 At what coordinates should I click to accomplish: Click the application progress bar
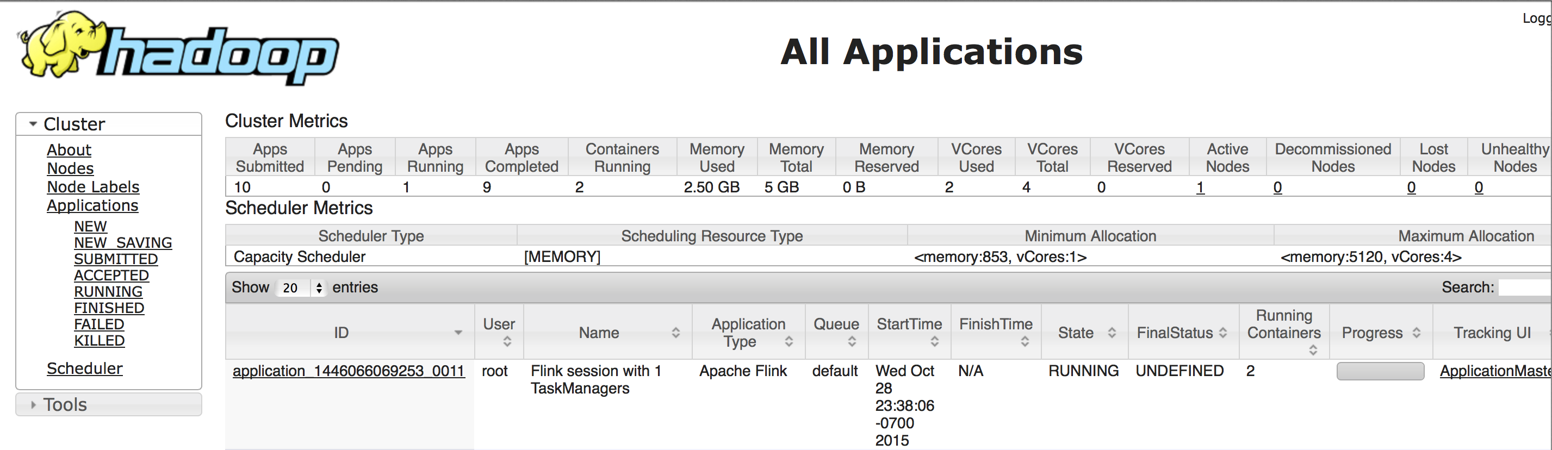click(1380, 371)
